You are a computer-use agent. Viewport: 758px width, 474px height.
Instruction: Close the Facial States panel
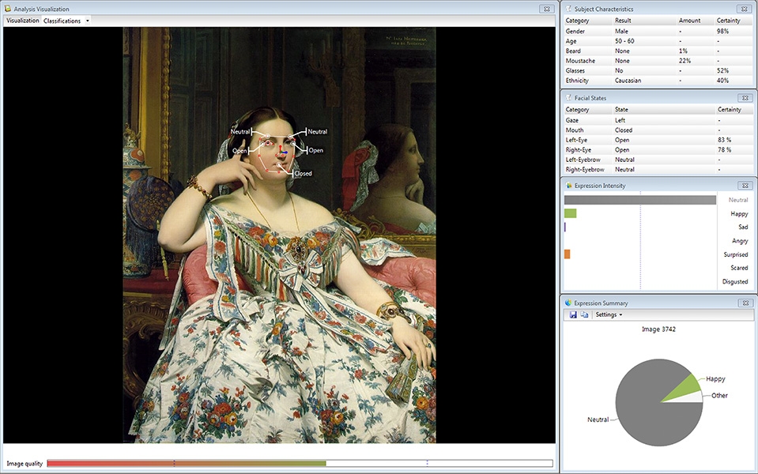[x=745, y=98]
